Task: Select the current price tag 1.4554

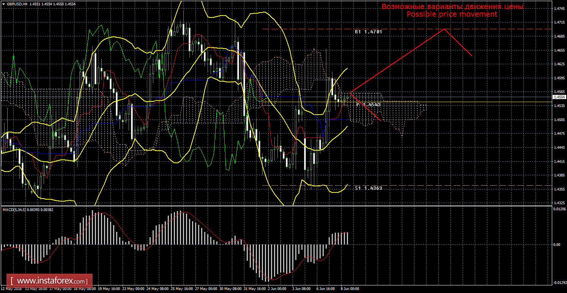Action: click(559, 97)
